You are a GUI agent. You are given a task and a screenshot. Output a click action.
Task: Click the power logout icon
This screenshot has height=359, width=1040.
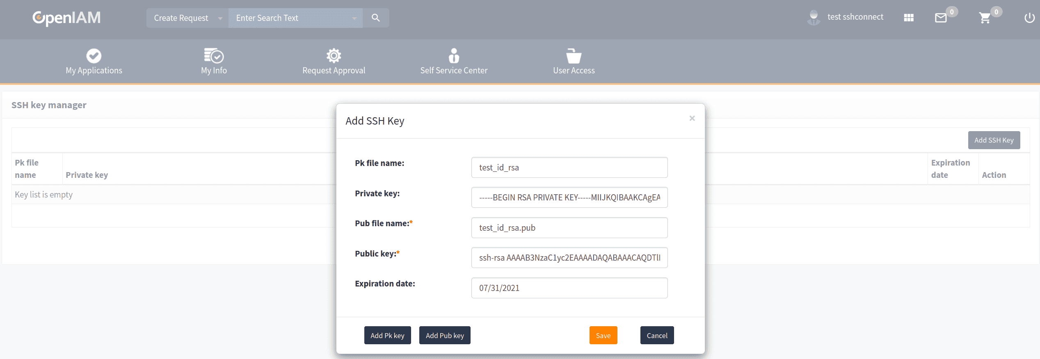(1029, 18)
